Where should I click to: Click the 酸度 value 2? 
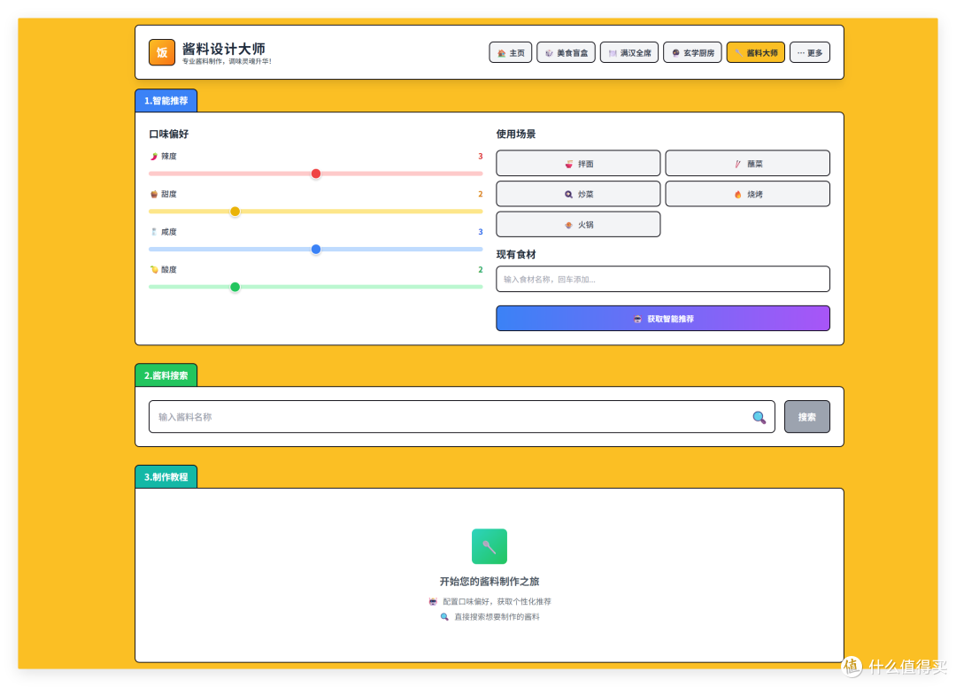click(x=481, y=269)
